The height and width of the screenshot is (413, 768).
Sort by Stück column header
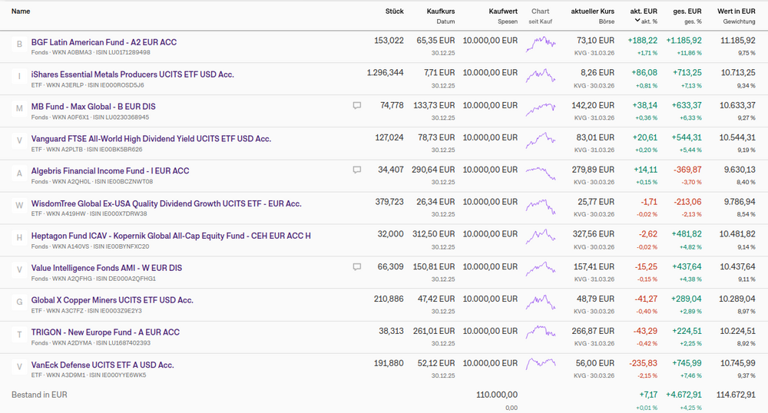coord(394,12)
